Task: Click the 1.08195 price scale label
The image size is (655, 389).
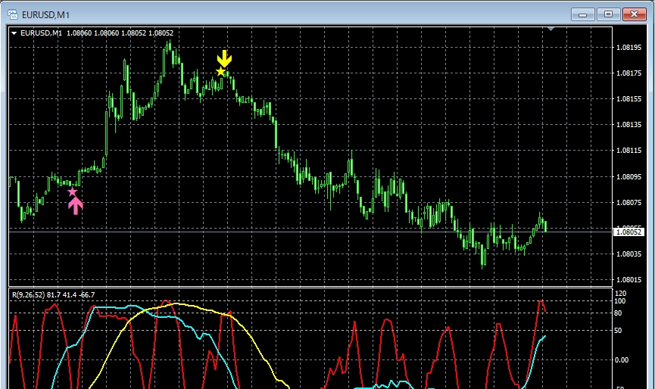Action: click(629, 48)
